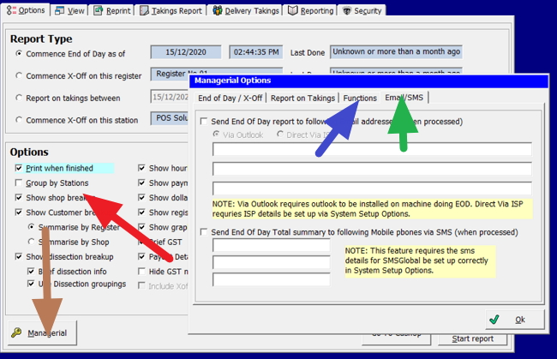Select Summarise by Shop option
557x359 pixels.
31,242
